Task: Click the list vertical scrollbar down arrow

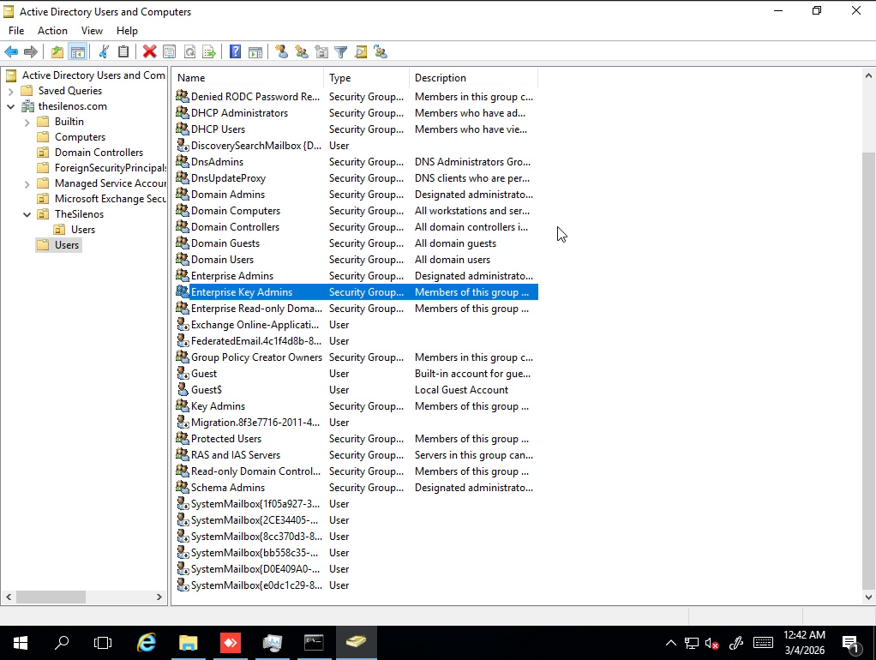Action: pos(868,597)
